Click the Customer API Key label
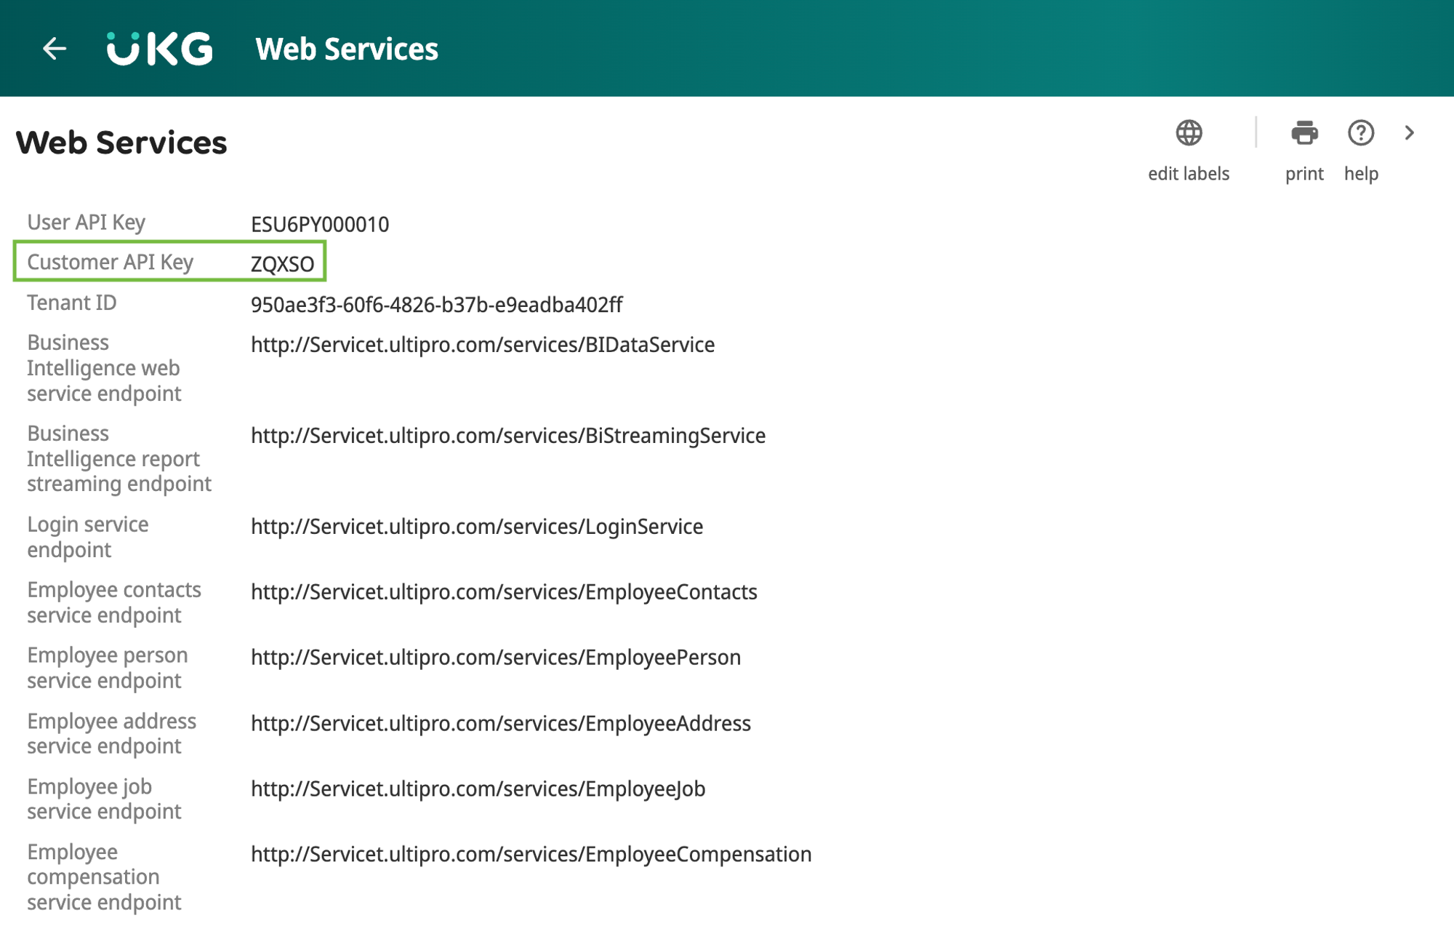1454x926 pixels. coord(111,262)
